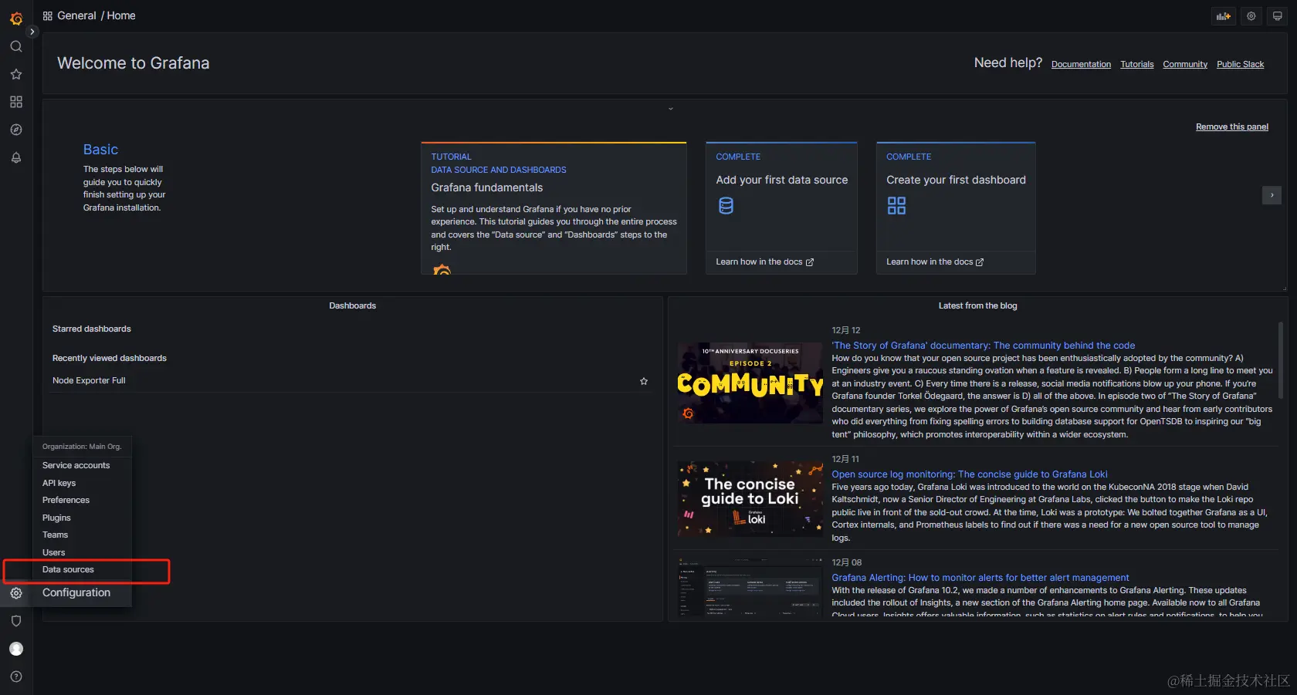
Task: Show next setup cards with right arrow
Action: [x=1272, y=195]
